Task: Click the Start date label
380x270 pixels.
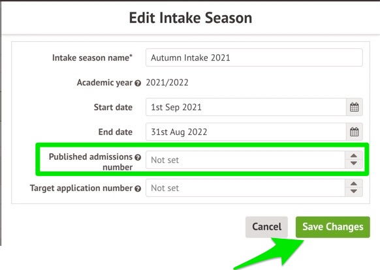Action: [x=113, y=107]
